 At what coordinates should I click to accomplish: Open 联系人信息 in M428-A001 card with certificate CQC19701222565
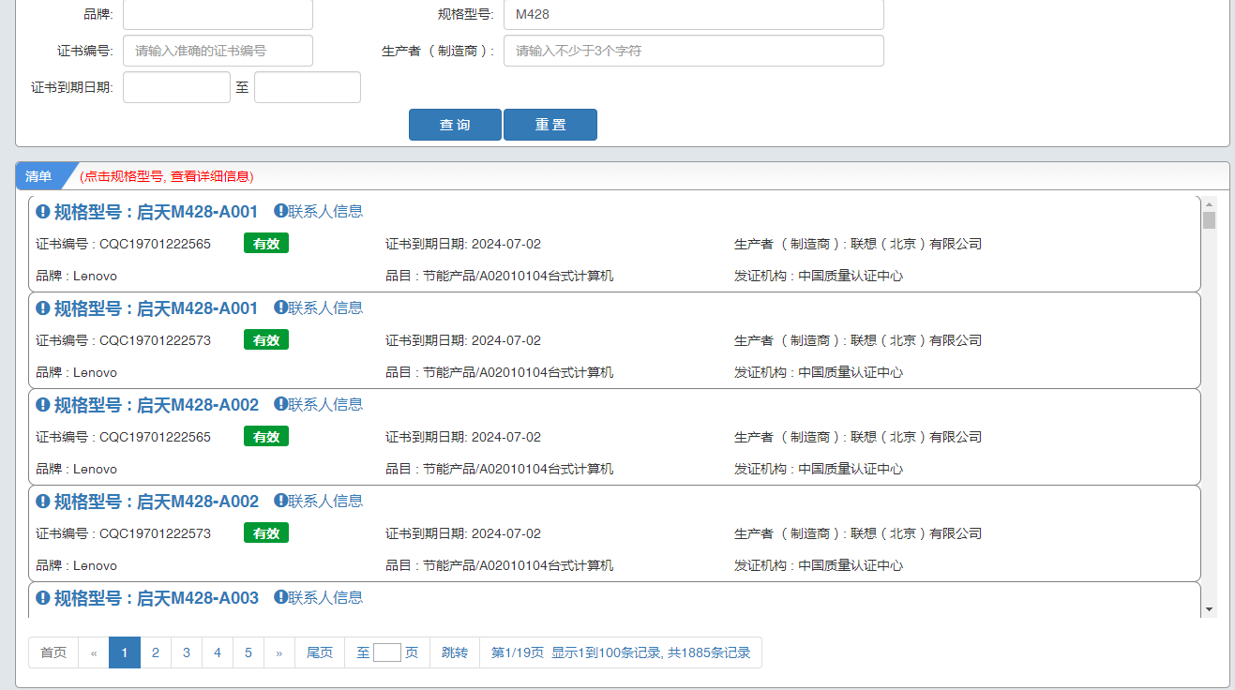coord(325,212)
